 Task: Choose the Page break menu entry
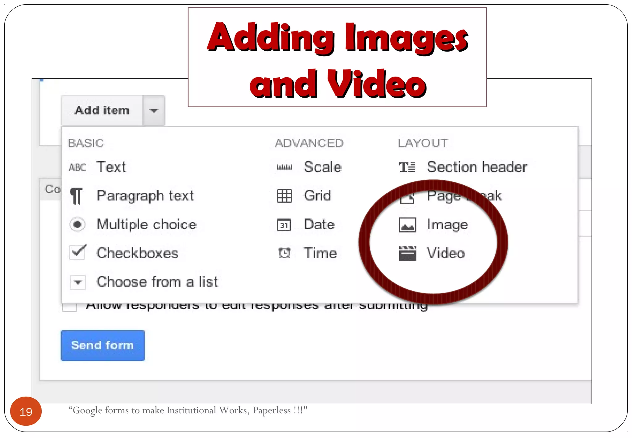click(x=464, y=196)
